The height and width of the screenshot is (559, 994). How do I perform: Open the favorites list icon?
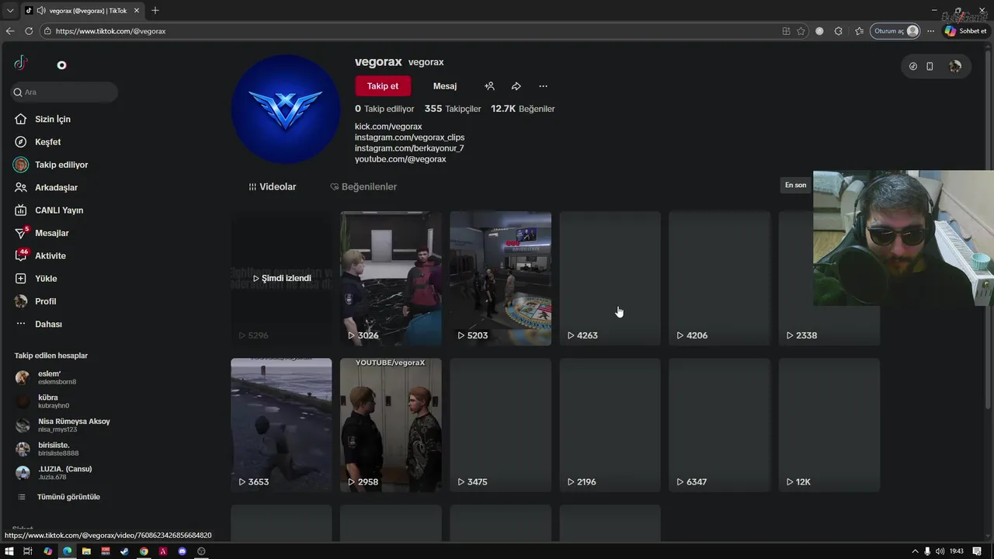[x=859, y=31]
